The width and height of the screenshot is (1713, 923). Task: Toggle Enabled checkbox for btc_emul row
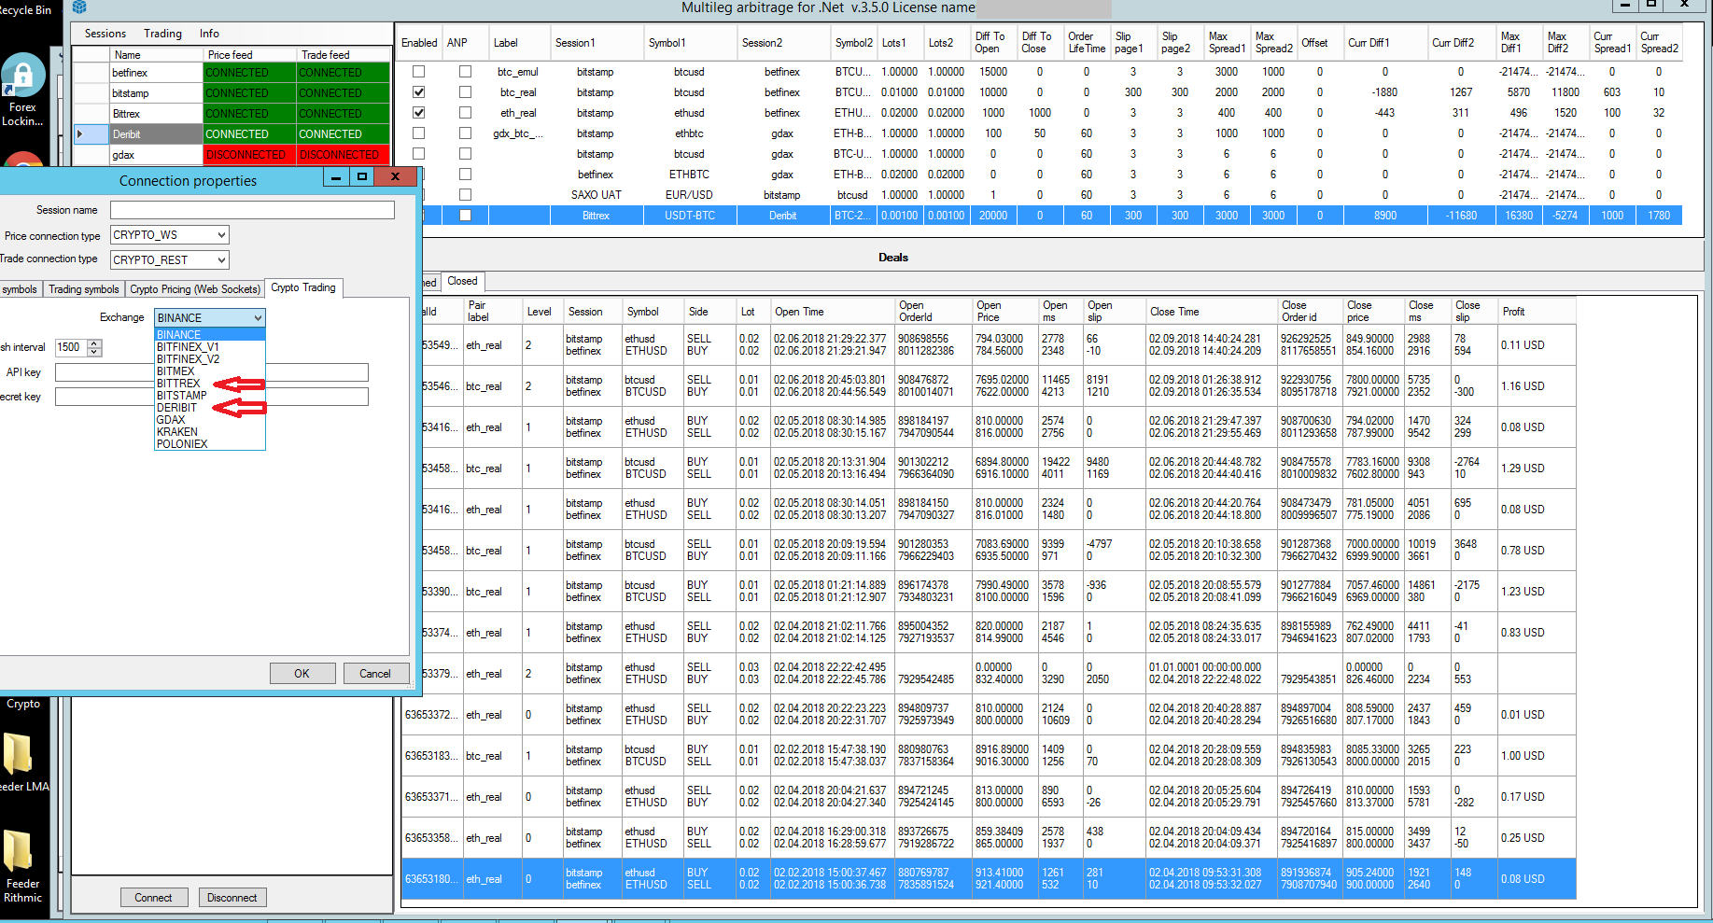tap(418, 72)
